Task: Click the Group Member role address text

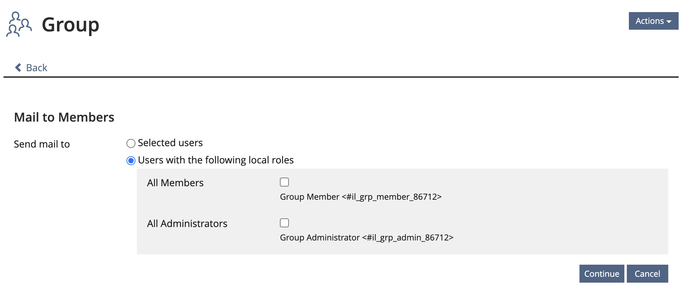Action: [x=360, y=197]
